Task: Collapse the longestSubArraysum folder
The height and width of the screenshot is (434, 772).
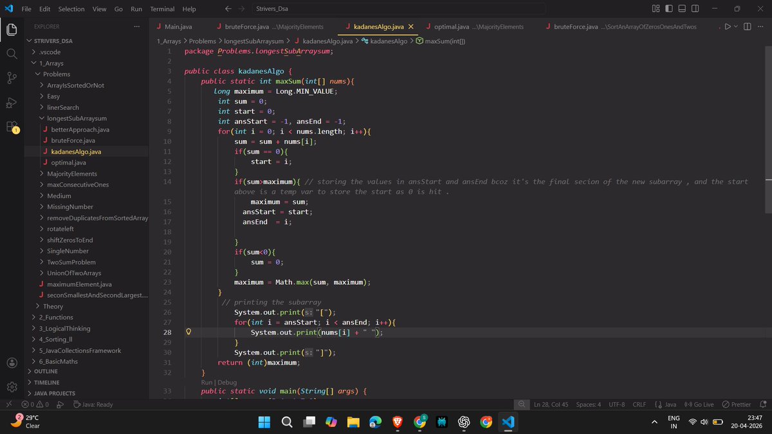Action: 86,118
